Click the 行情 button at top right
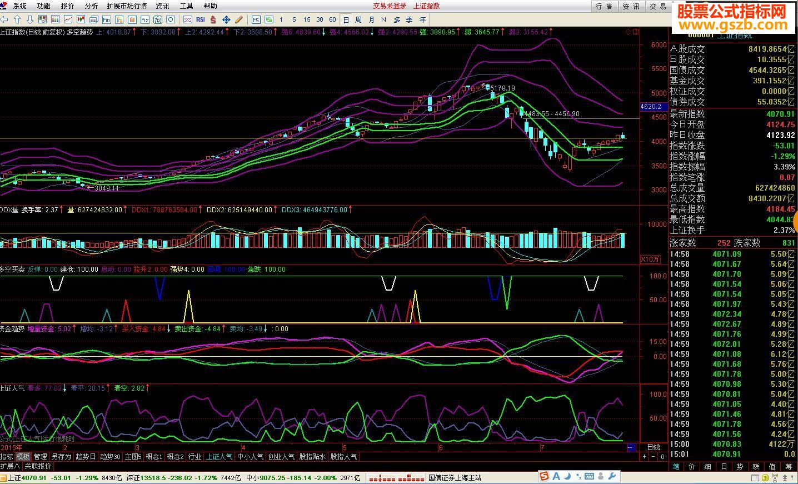The image size is (798, 484). coord(604,6)
